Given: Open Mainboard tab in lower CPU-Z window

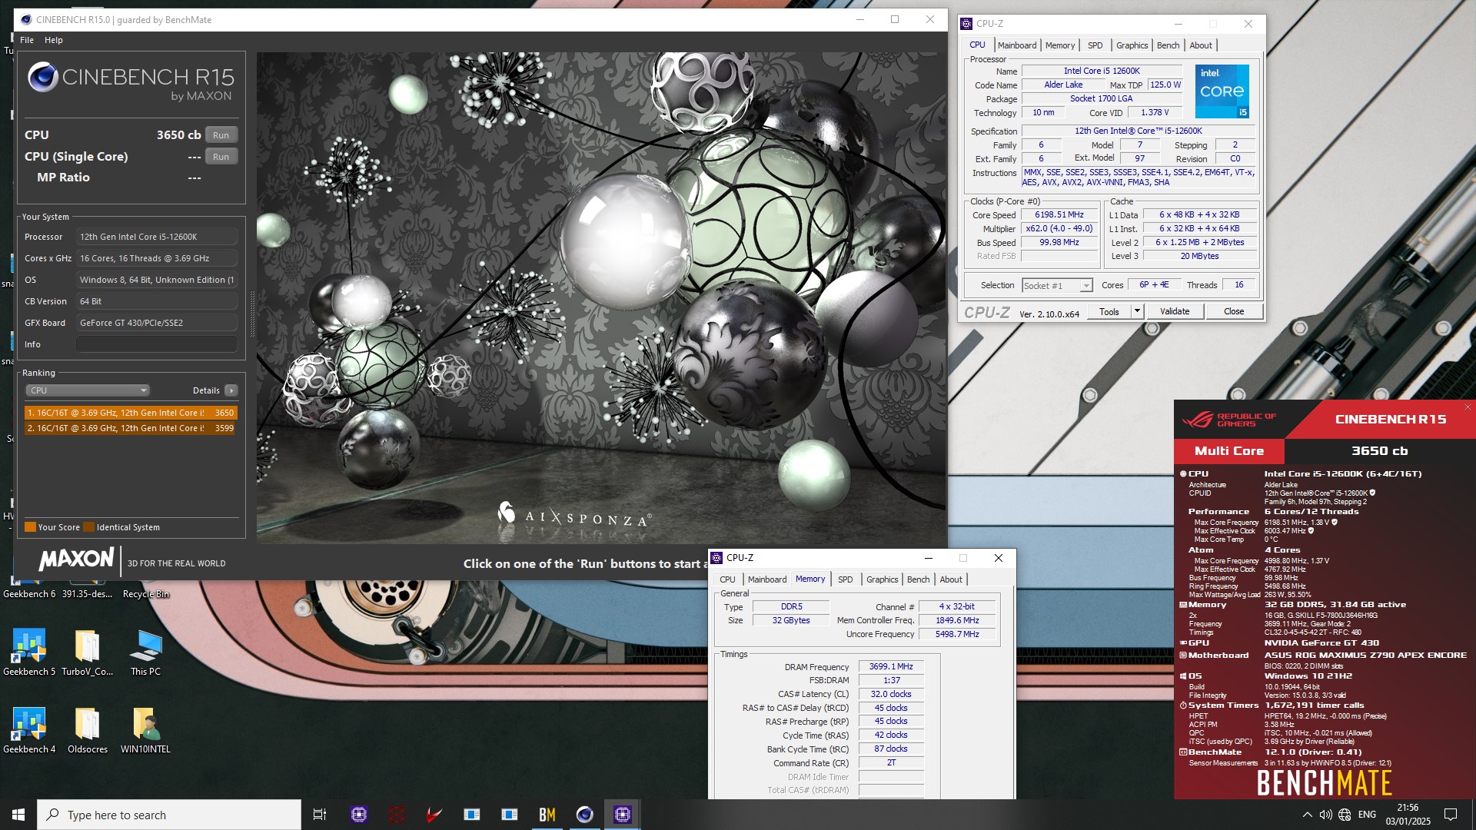Looking at the screenshot, I should pos(767,579).
